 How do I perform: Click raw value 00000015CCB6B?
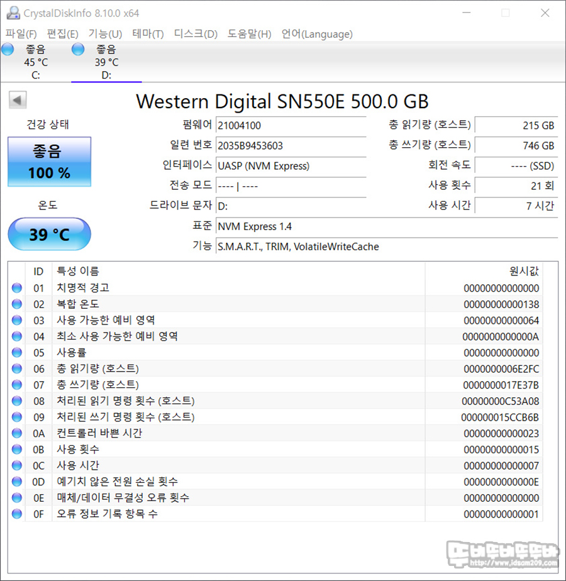tap(500, 418)
